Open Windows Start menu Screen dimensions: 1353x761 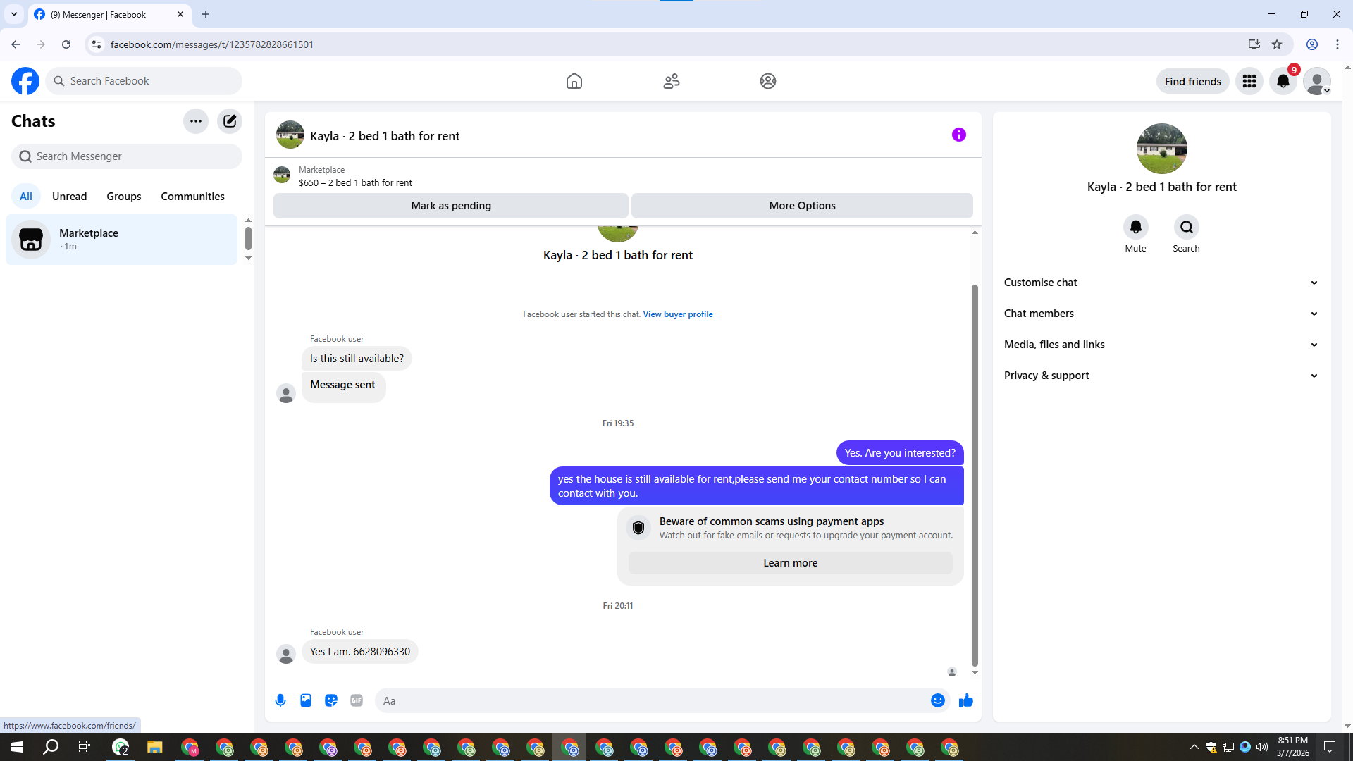17,747
